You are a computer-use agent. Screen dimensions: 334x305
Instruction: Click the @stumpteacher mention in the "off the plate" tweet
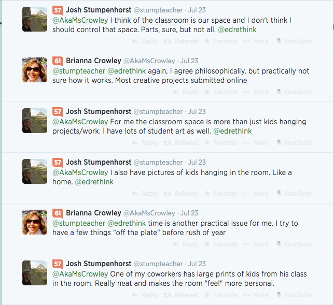(x=79, y=223)
